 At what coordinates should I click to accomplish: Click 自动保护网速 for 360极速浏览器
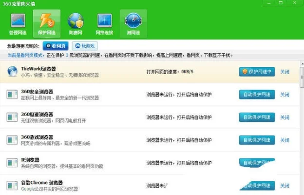257,117
